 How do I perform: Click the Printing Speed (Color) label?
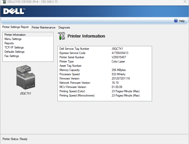pos(72,91)
